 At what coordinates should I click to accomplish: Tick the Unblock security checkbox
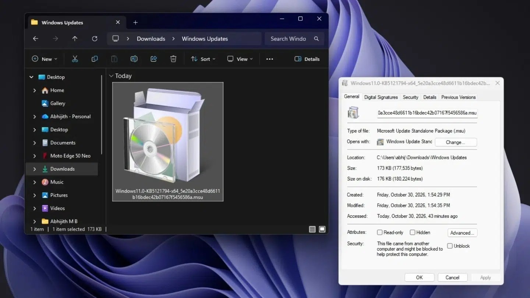point(450,246)
